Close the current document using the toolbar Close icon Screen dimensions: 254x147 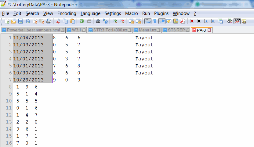(35, 21)
